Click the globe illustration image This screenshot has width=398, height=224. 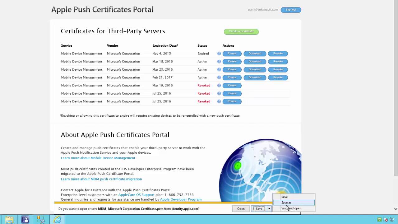pyautogui.click(x=260, y=170)
